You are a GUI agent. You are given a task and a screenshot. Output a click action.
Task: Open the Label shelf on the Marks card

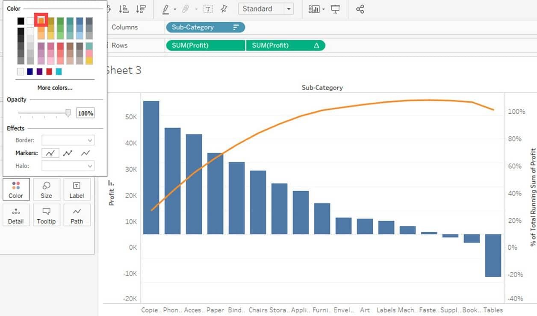point(77,189)
